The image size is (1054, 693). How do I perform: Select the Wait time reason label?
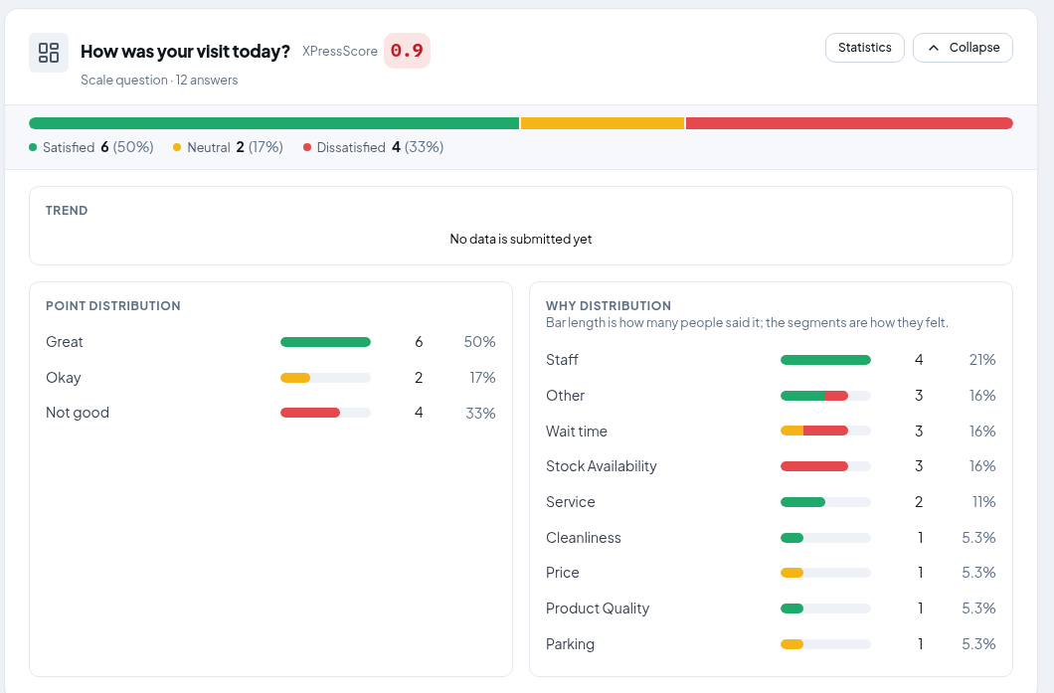(577, 432)
